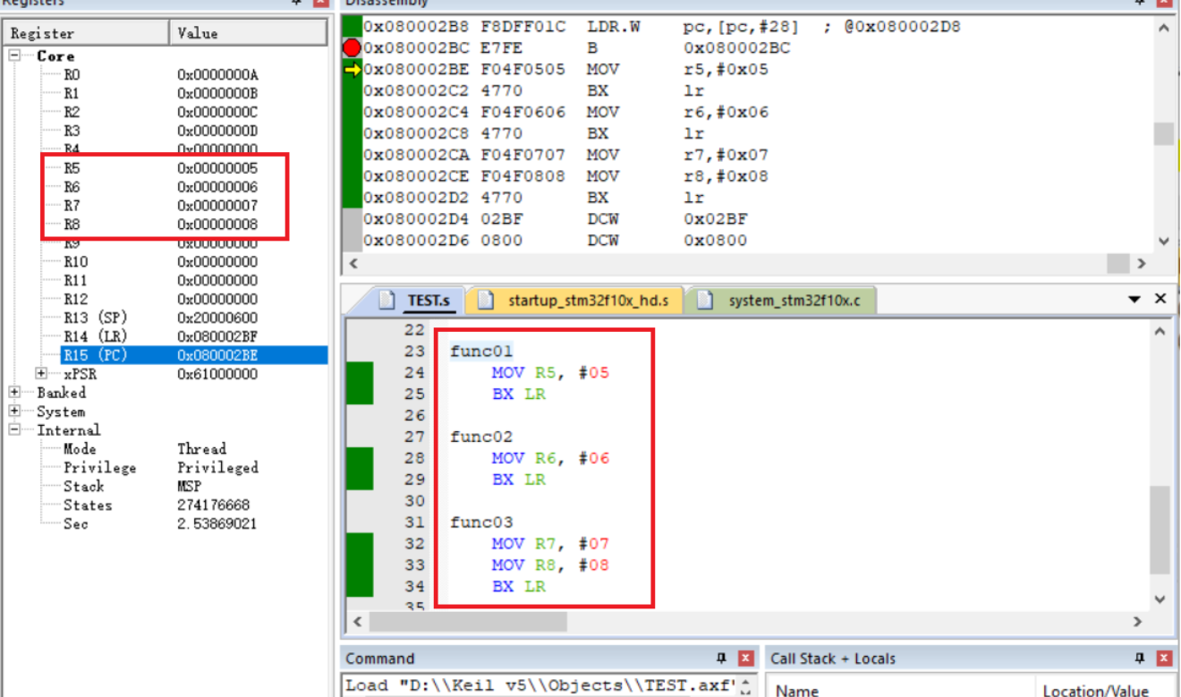Collapse the Core register group
The width and height of the screenshot is (1181, 697).
(15, 55)
